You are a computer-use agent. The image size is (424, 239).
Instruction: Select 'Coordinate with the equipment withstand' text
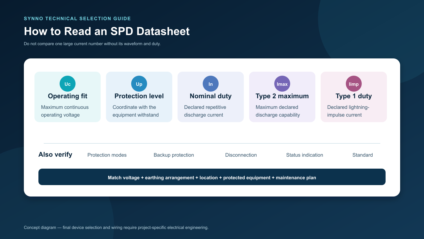(x=136, y=111)
